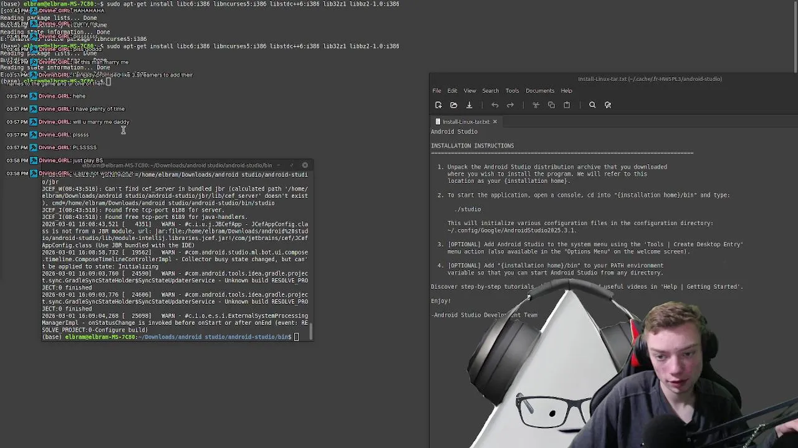798x448 pixels.
Task: Click the 'Enjoy!' line in editor
Action: 441,301
